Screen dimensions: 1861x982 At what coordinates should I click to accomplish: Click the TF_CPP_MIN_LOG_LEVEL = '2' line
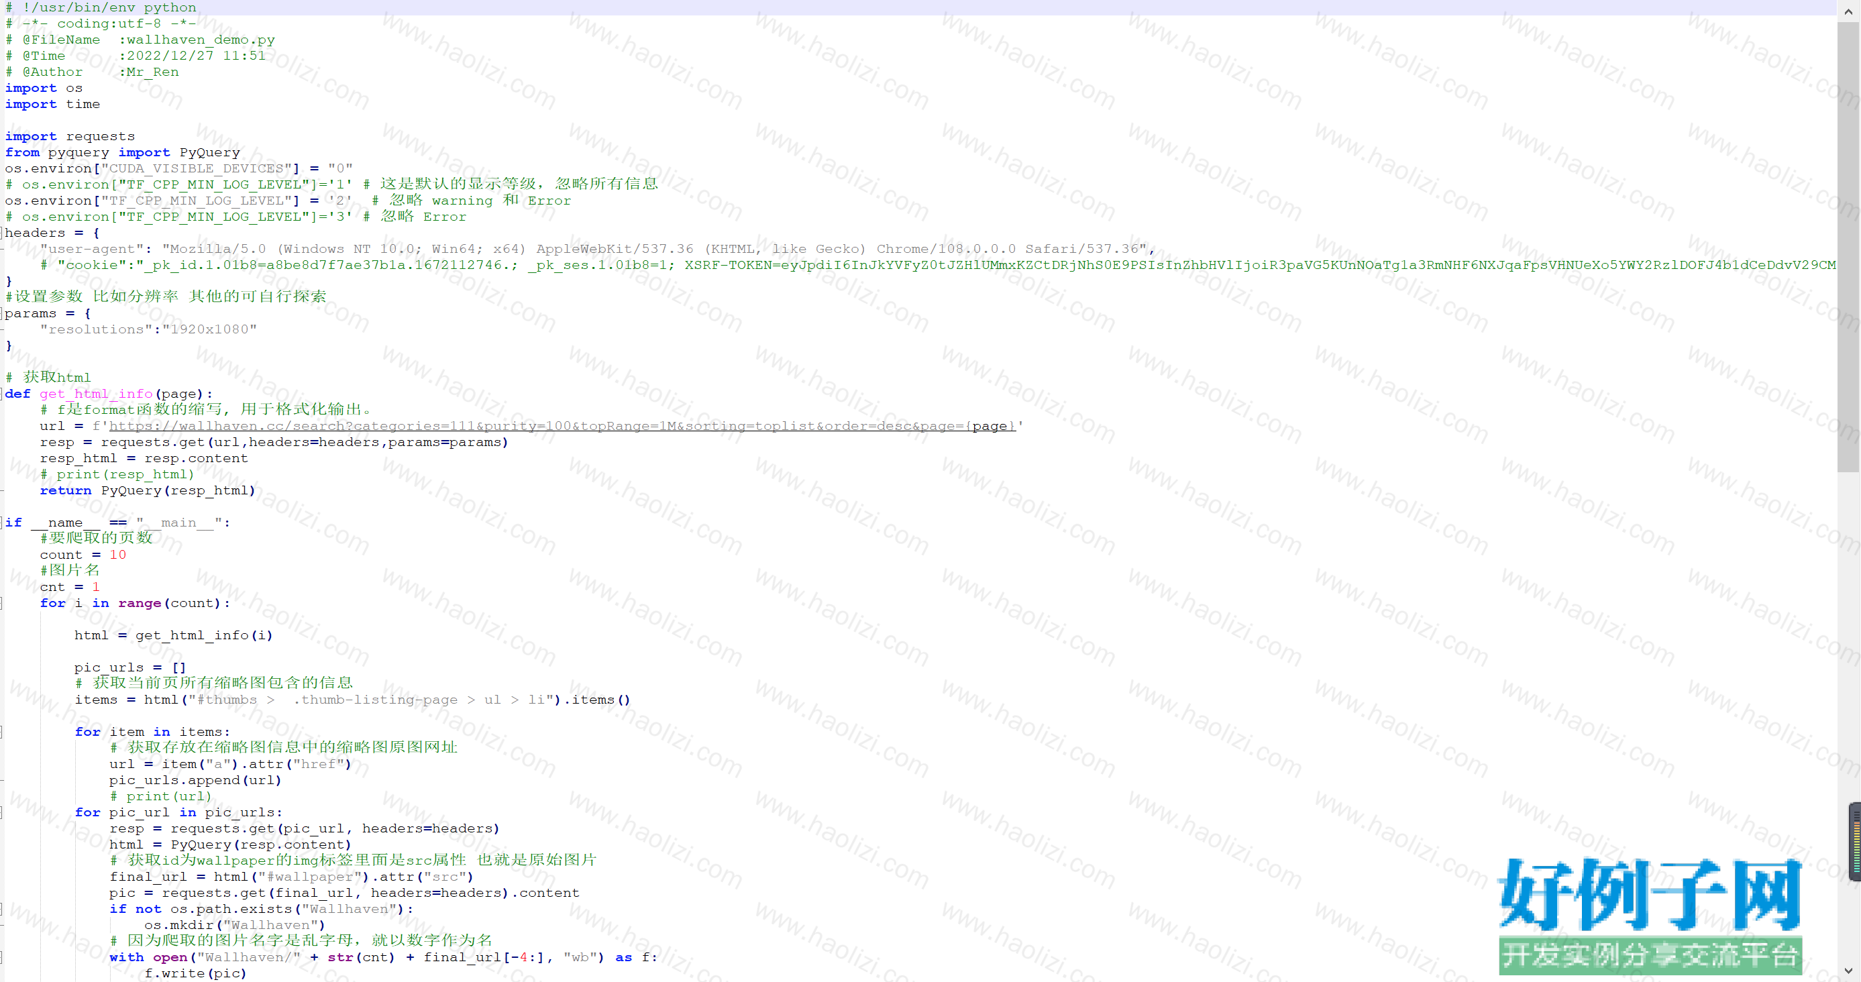pyautogui.click(x=288, y=201)
